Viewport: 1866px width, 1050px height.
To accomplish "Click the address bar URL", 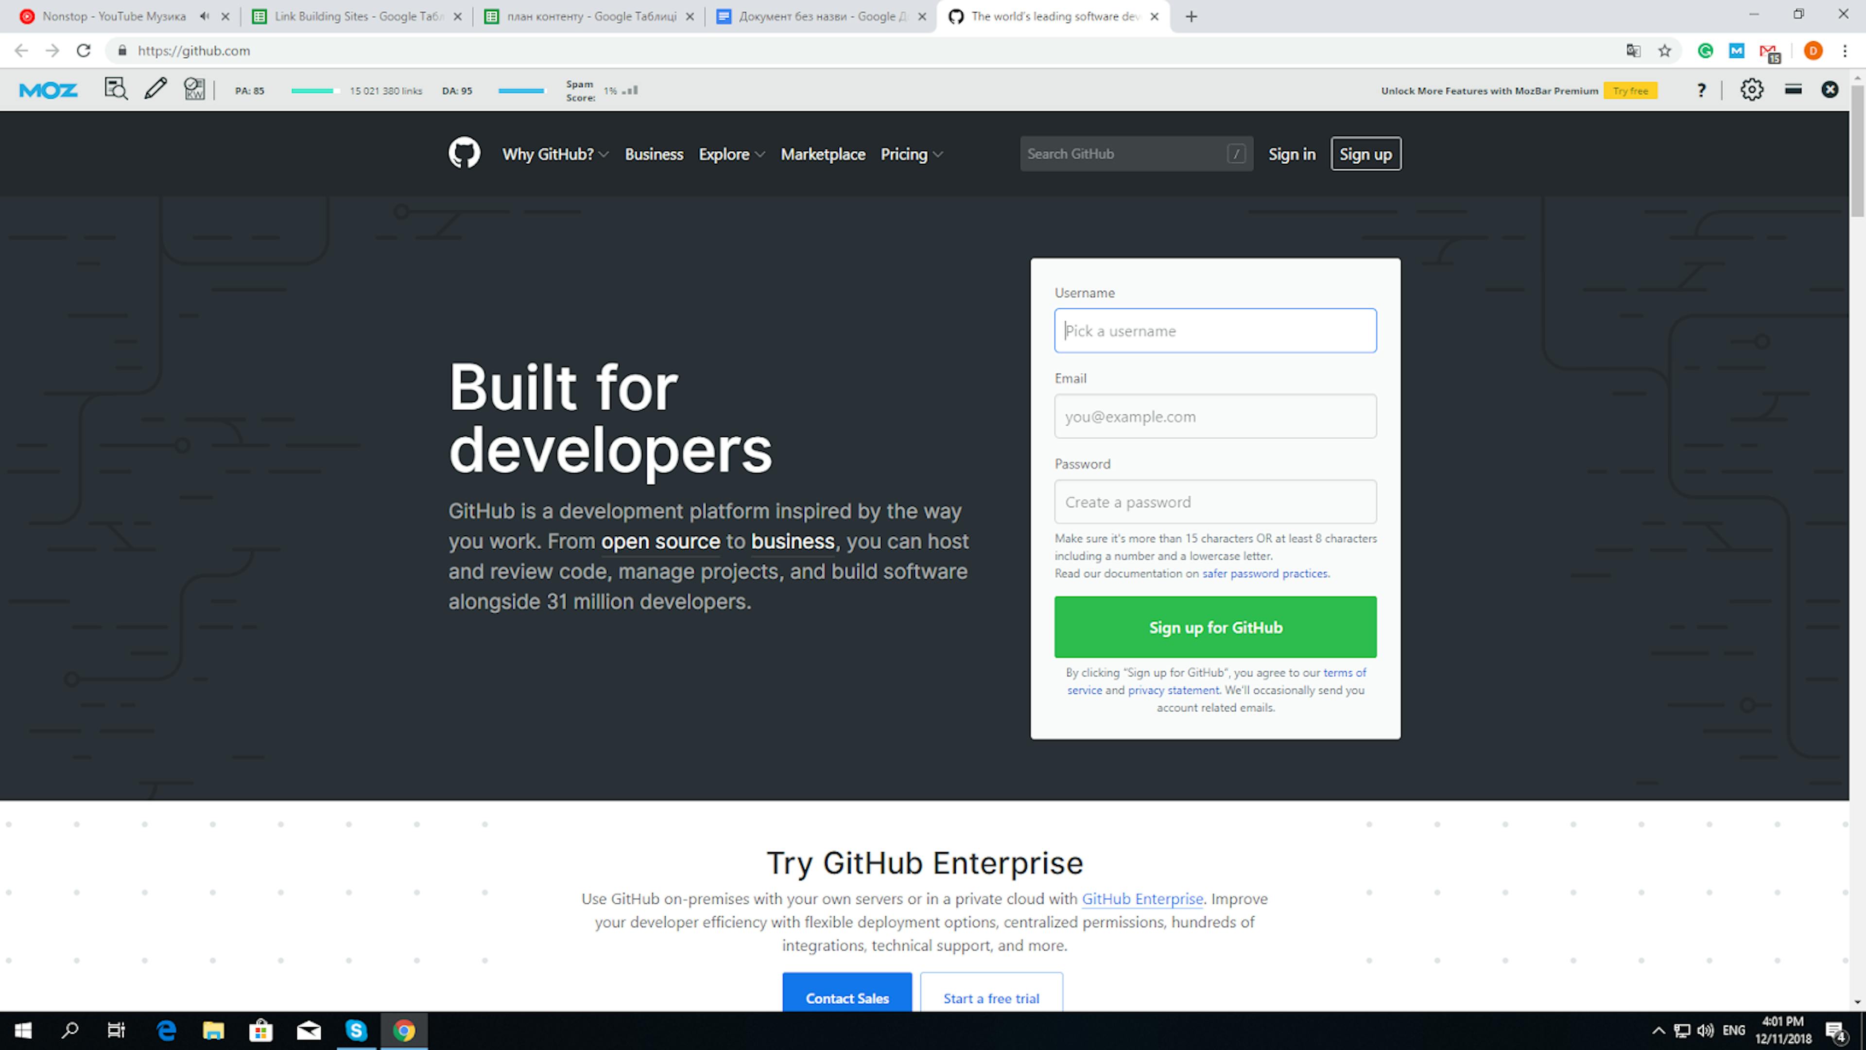I will pos(193,51).
